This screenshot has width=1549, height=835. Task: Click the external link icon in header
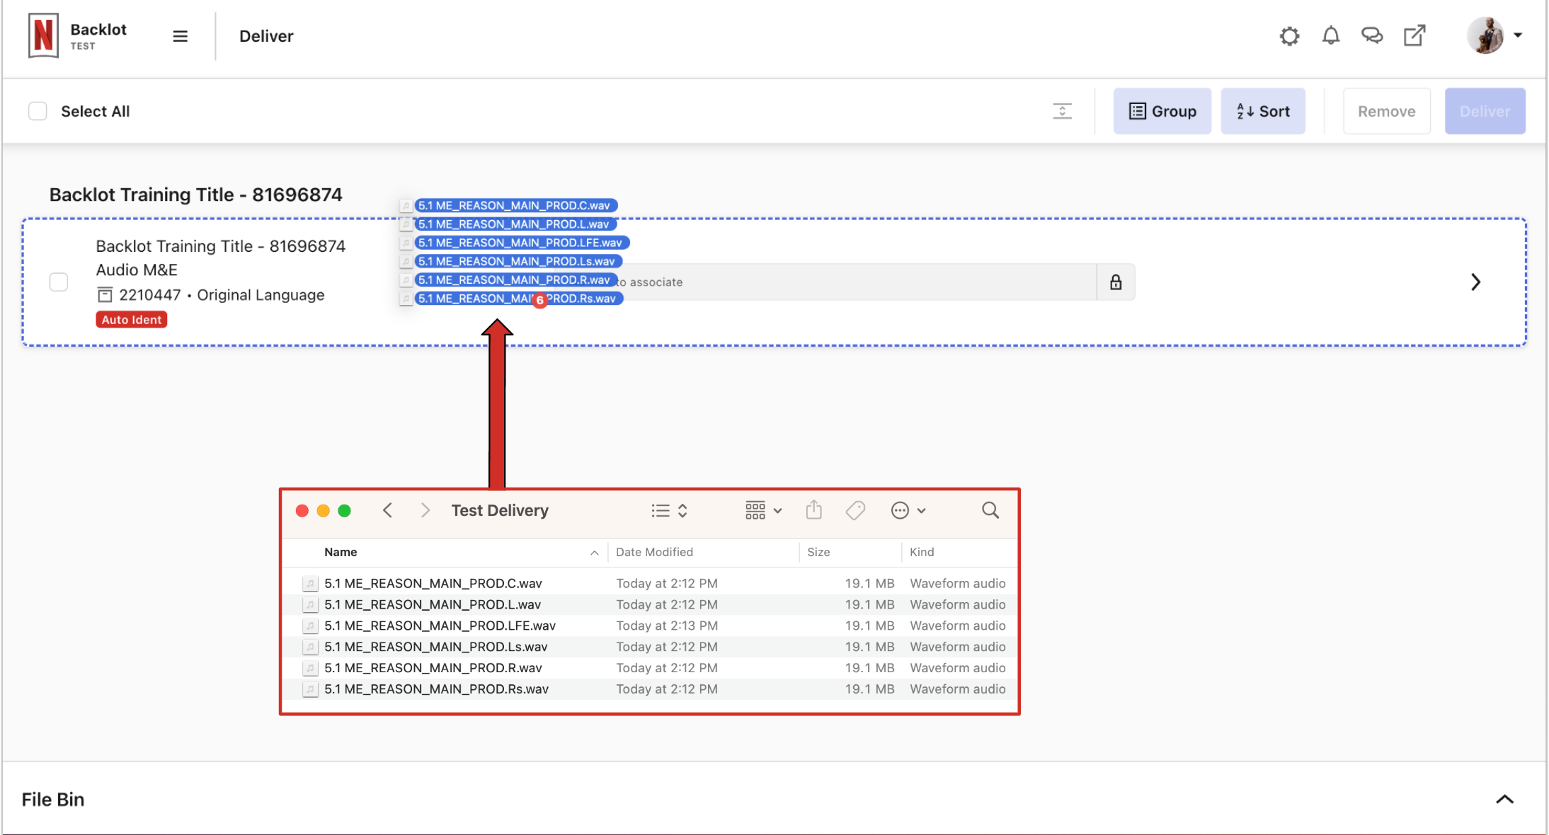pyautogui.click(x=1414, y=35)
